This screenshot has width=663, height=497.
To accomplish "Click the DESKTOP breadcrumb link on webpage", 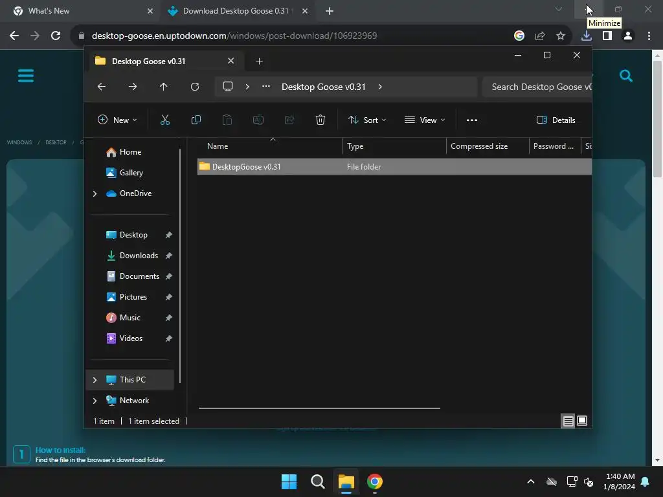I will coord(56,142).
